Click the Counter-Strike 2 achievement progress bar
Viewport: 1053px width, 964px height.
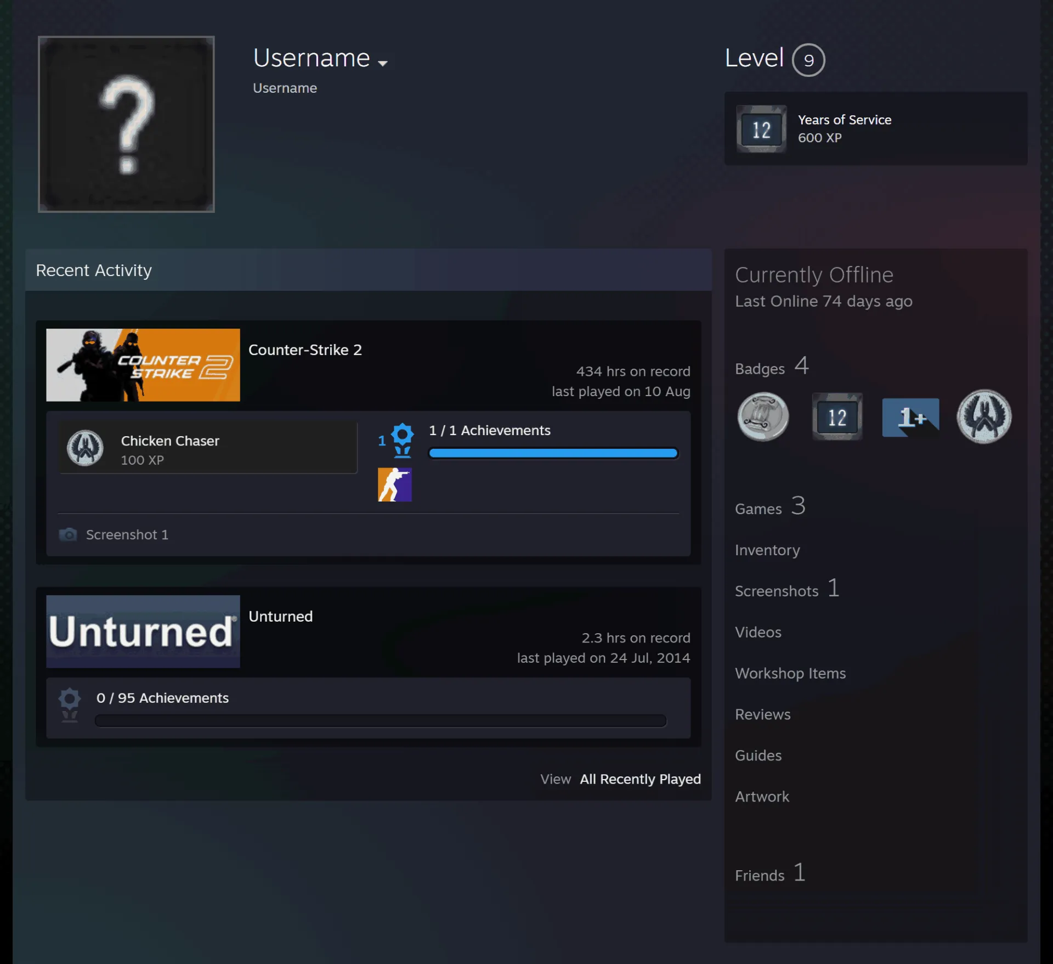553,453
